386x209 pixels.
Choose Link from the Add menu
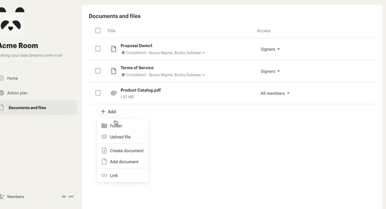114,176
